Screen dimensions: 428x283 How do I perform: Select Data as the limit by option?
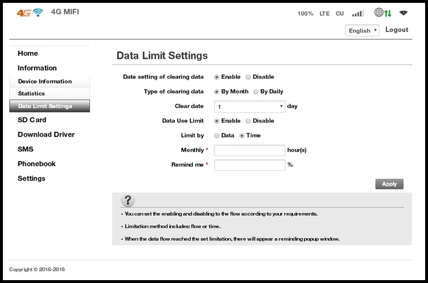pyautogui.click(x=217, y=136)
